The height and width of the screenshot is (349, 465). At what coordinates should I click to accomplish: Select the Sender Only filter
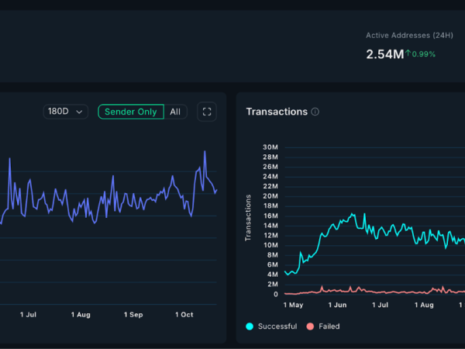[131, 112]
